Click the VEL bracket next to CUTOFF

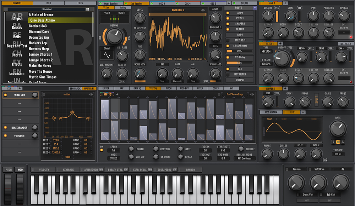pyautogui.click(x=290, y=48)
